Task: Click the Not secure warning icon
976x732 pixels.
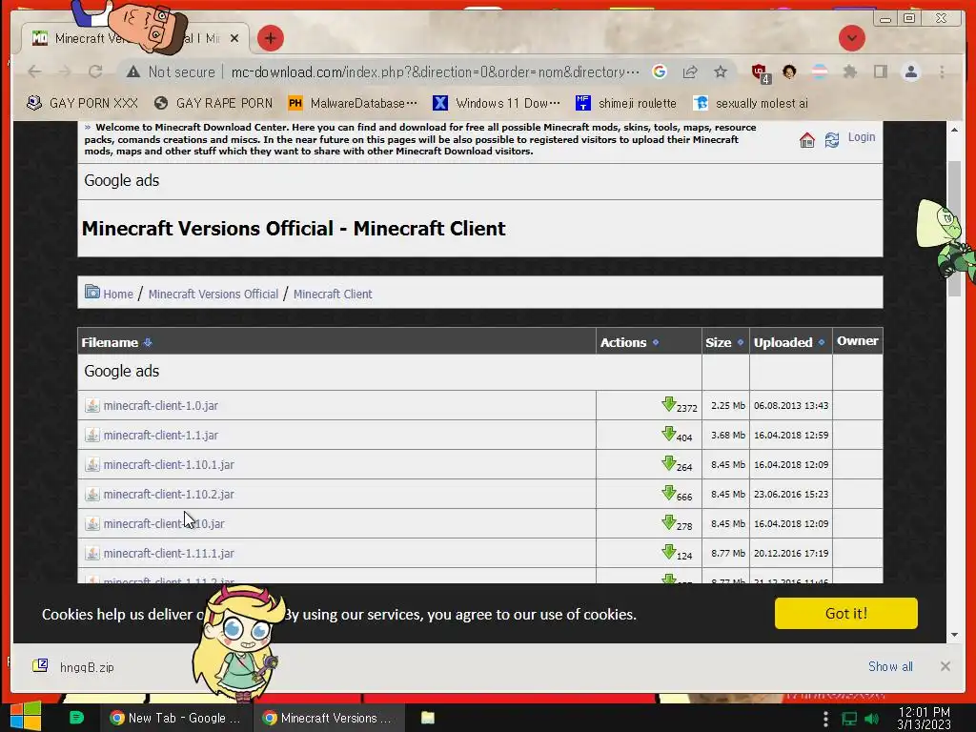Action: click(132, 72)
